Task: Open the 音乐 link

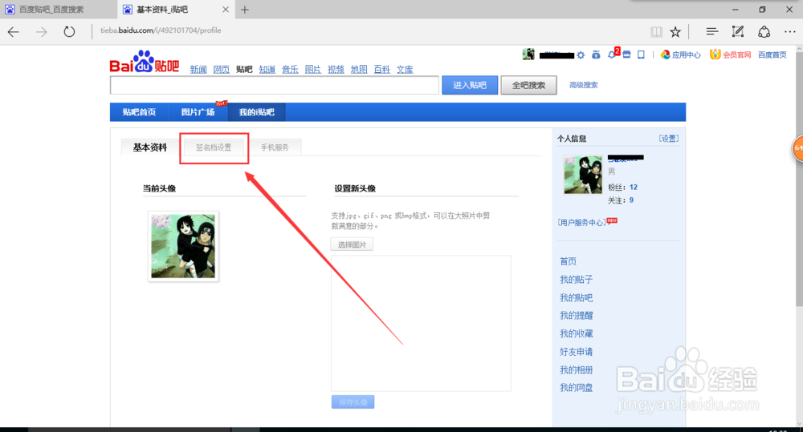Action: click(290, 70)
